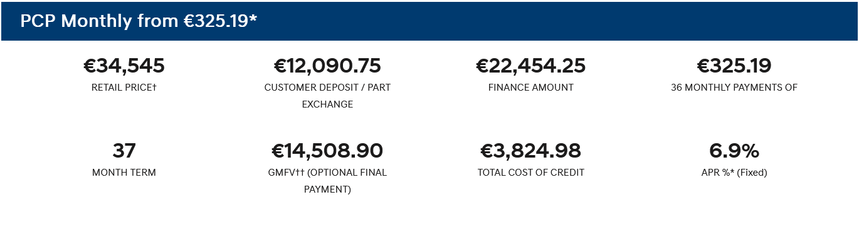This screenshot has width=859, height=227.
Task: Click the PCP Monthly from €325.19 header
Action: pos(139,21)
